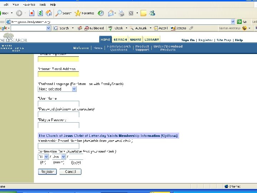Click the Sign On link
257x193 pixels.
pos(188,40)
